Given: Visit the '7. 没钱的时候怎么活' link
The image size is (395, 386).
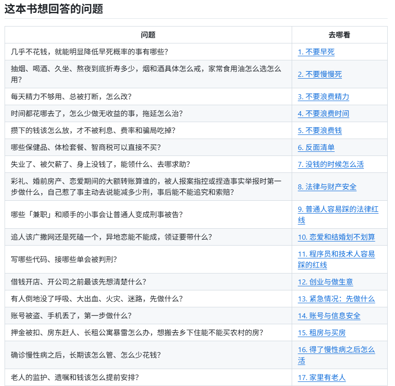Looking at the screenshot, I should pyautogui.click(x=331, y=164).
